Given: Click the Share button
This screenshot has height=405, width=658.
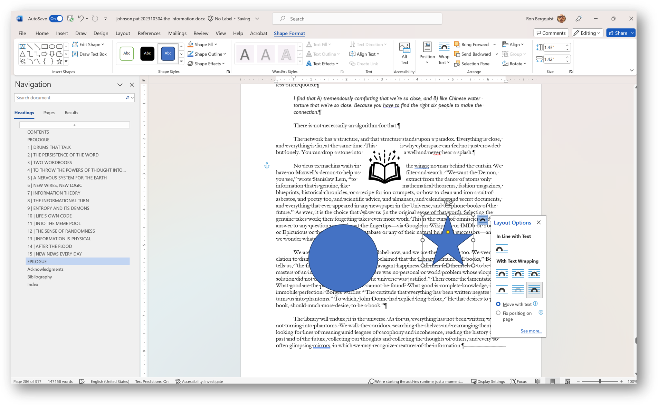Looking at the screenshot, I should pyautogui.click(x=621, y=33).
